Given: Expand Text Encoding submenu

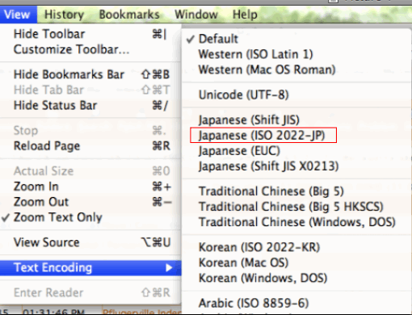Looking at the screenshot, I should point(90,267).
